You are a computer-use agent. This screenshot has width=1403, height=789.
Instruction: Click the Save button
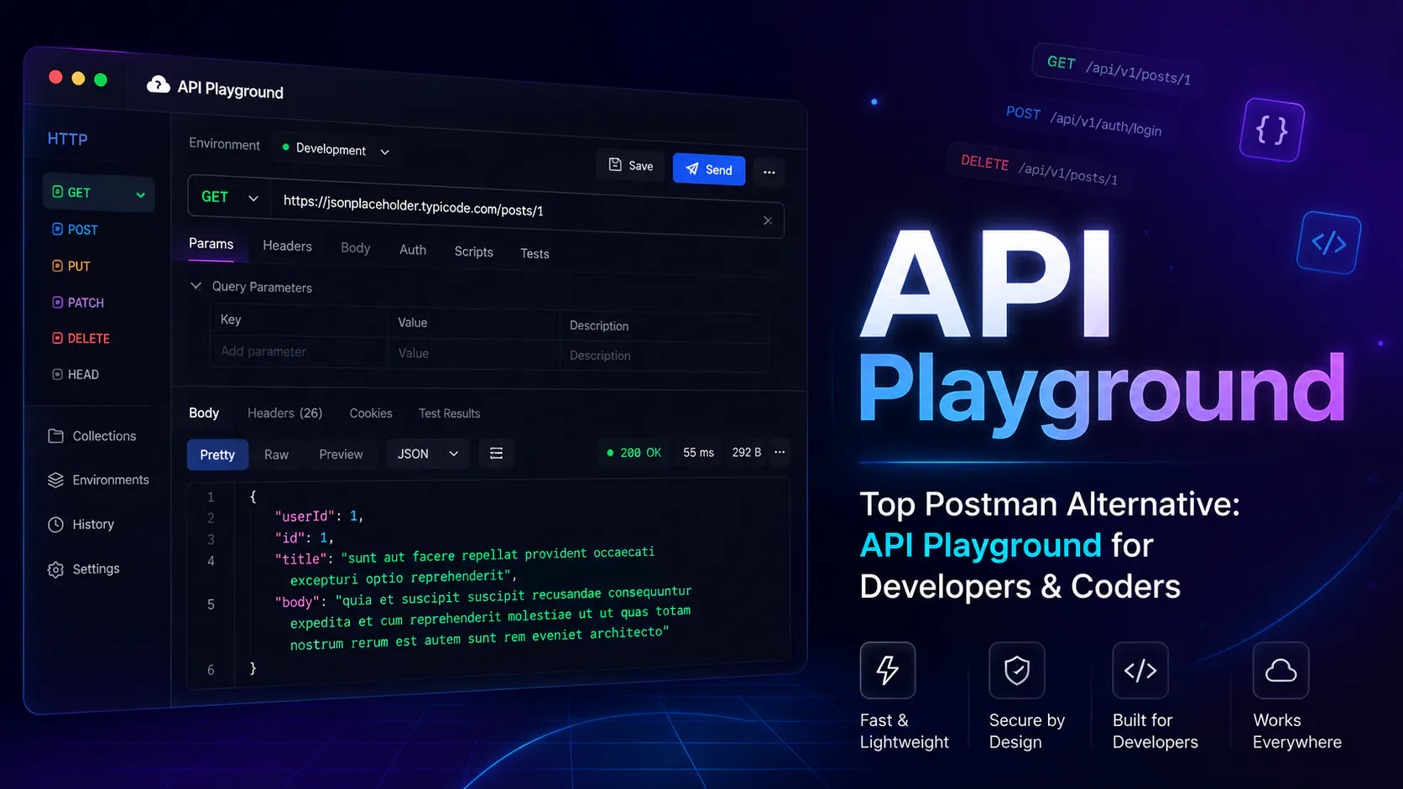click(630, 165)
